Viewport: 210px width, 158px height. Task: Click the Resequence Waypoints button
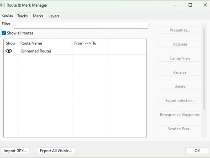pyautogui.click(x=180, y=115)
